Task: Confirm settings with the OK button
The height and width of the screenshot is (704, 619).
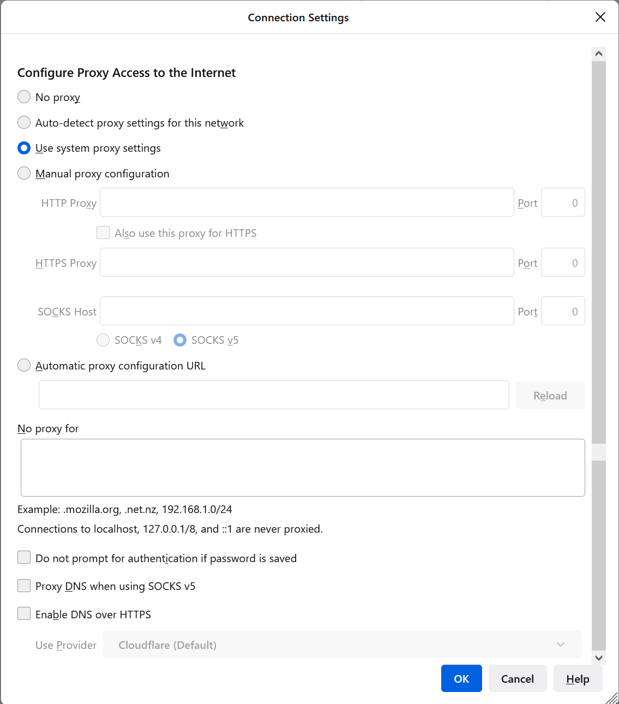Action: click(x=461, y=678)
